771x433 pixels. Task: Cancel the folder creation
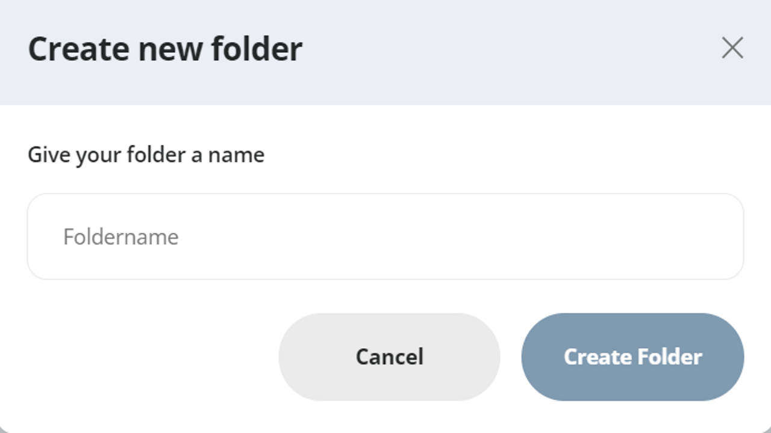(x=389, y=357)
